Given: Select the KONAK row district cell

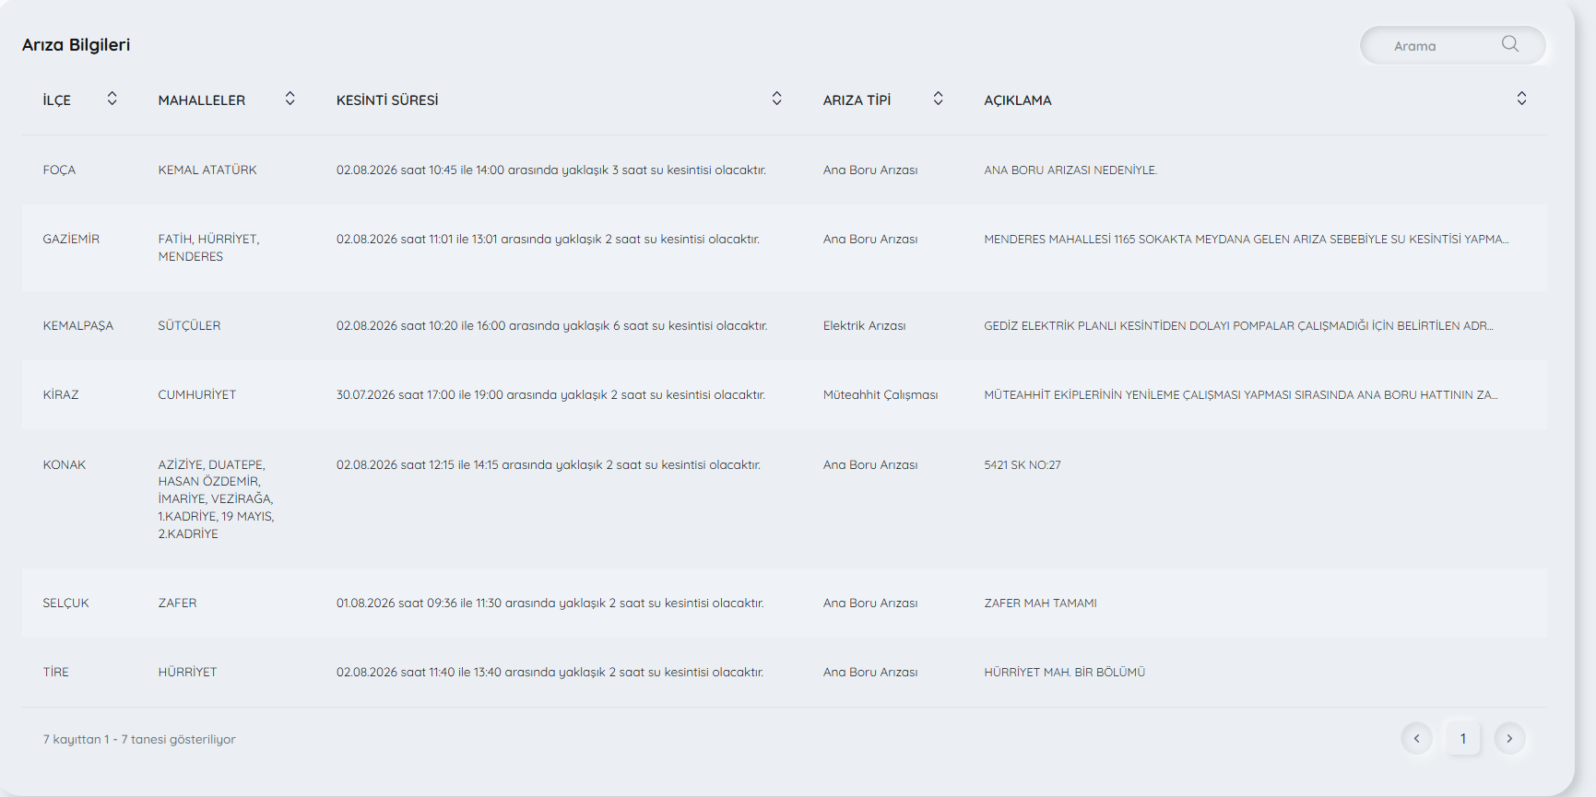Looking at the screenshot, I should pyautogui.click(x=65, y=465).
